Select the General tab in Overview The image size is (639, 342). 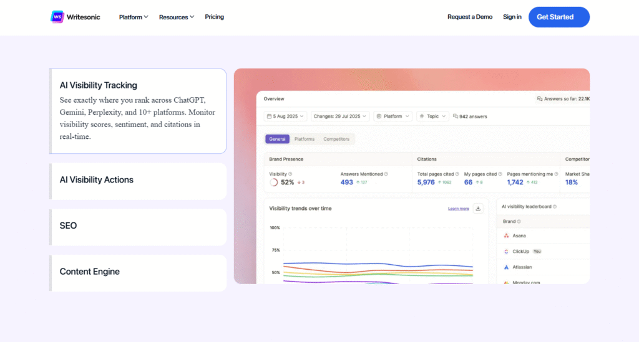tap(277, 139)
